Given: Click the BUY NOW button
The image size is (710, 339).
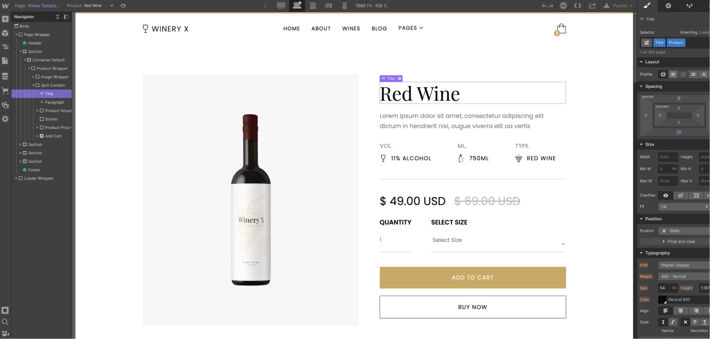Looking at the screenshot, I should (473, 307).
